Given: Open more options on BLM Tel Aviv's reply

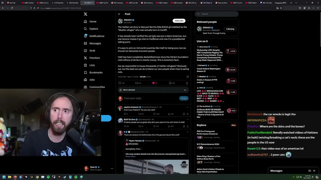Looking at the screenshot, I should coord(187,119).
